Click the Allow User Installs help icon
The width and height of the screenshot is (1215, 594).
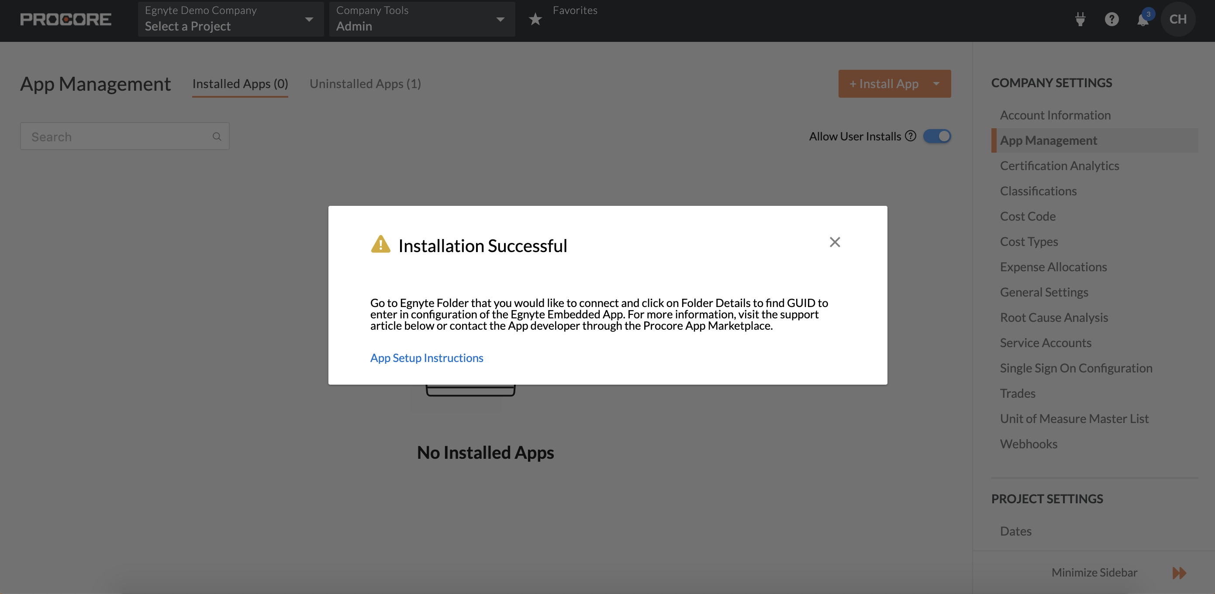911,136
